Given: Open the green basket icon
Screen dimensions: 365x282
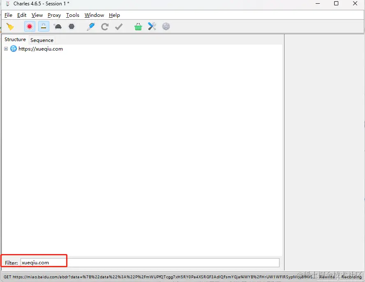Looking at the screenshot, I should (138, 27).
